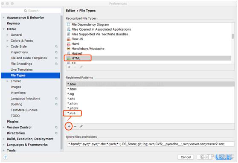This screenshot has width=238, height=163.
Task: Open the Images settings page
Action: (16, 87)
